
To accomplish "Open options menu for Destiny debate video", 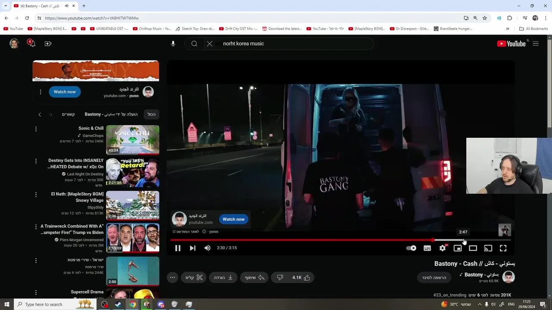I will click(x=36, y=161).
